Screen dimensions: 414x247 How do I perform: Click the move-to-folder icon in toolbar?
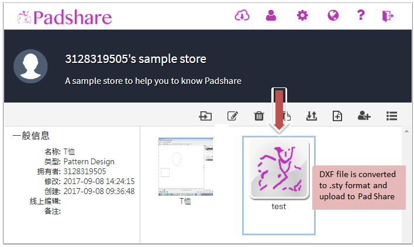coord(205,116)
